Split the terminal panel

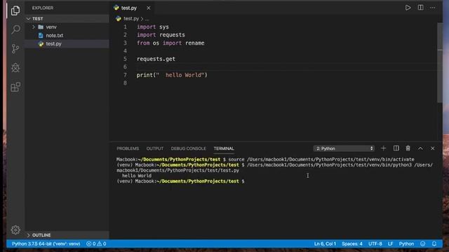pos(396,148)
